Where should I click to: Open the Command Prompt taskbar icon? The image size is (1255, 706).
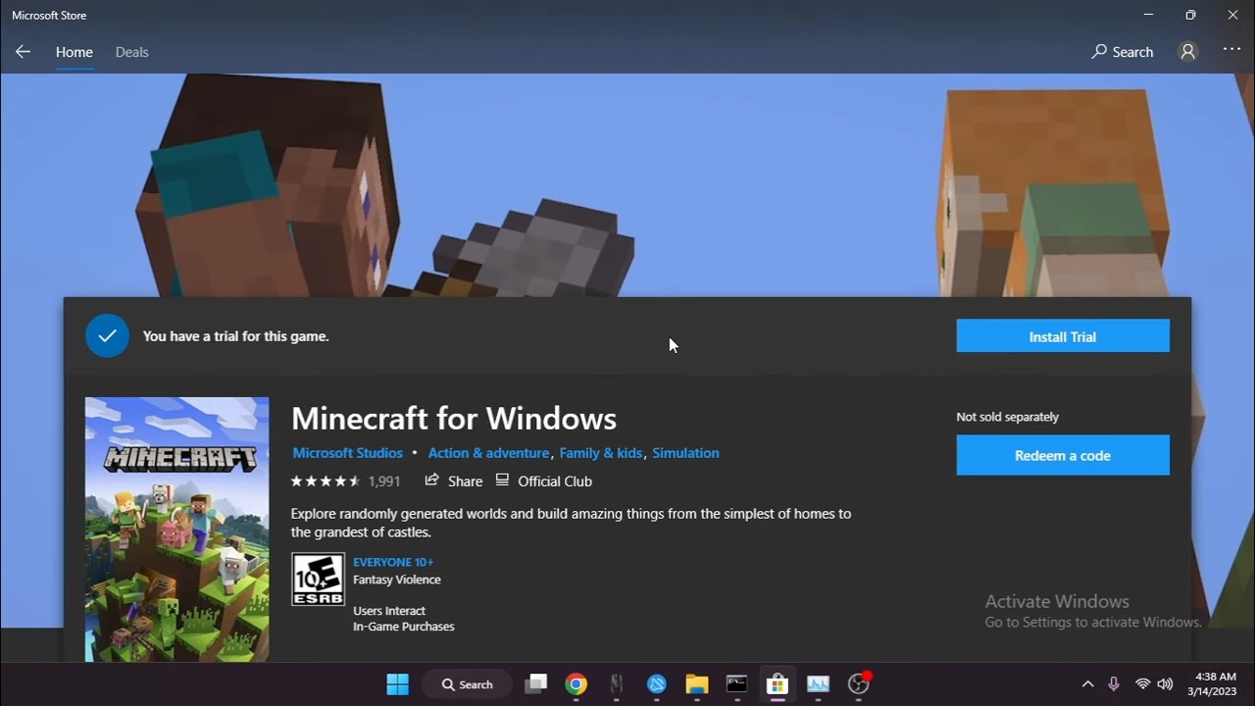(737, 684)
